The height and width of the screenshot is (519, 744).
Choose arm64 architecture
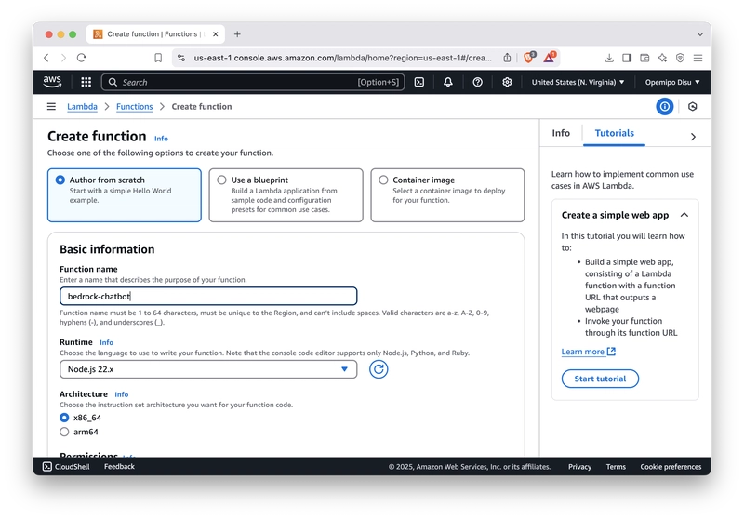64,432
